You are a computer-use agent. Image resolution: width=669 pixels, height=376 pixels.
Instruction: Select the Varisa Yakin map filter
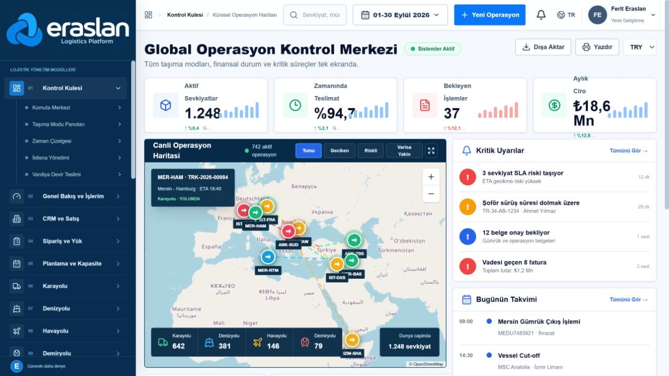404,151
